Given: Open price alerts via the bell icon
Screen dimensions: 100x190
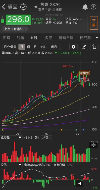Looking at the screenshot, I should [85, 7].
